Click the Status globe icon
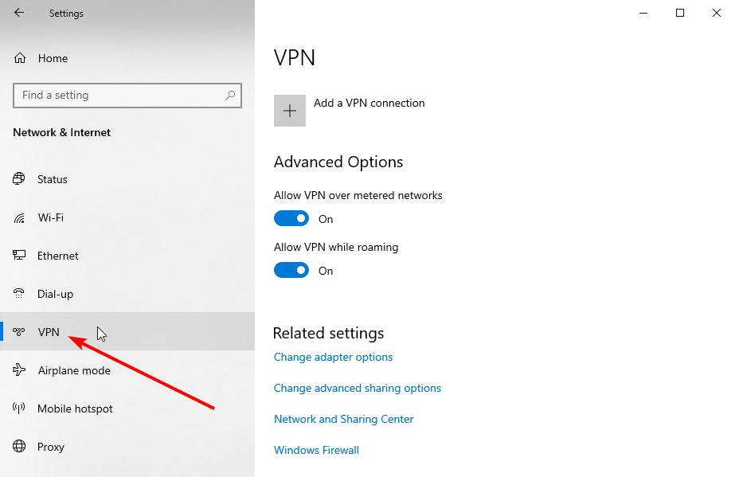735x477 pixels. tap(20, 179)
